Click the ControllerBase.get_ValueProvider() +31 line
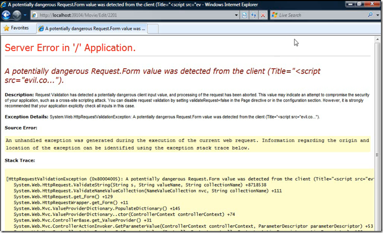 [83, 220]
